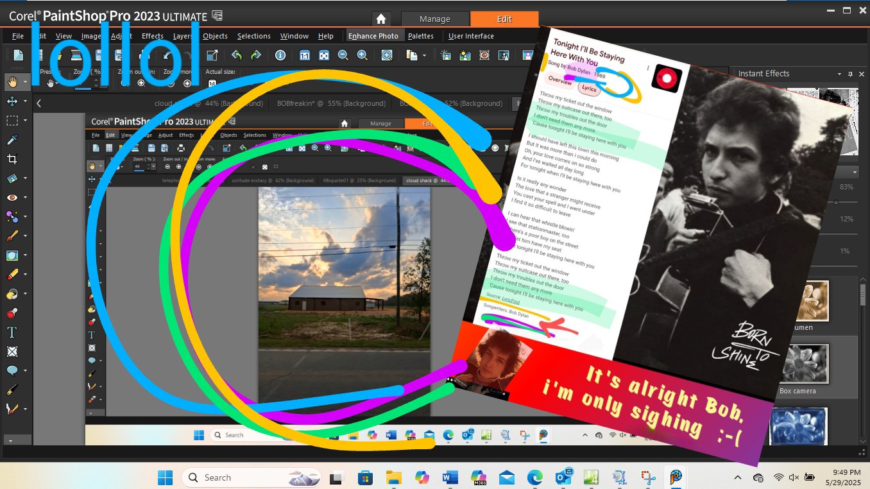Open the User Interface menu
This screenshot has height=489, width=870.
(471, 36)
